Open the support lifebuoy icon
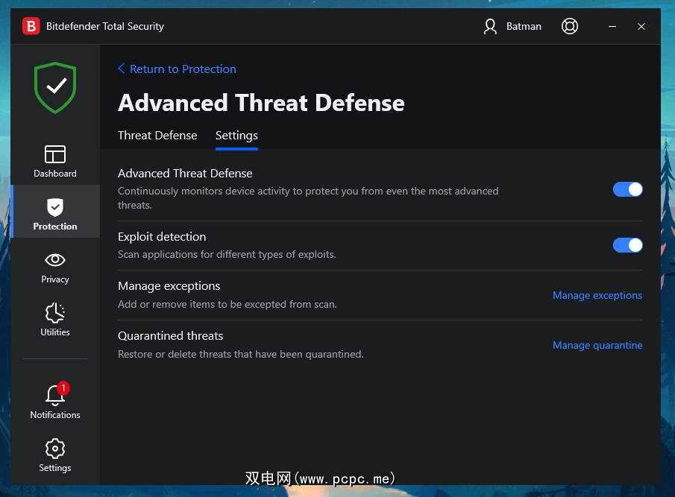675x497 pixels. pyautogui.click(x=570, y=26)
